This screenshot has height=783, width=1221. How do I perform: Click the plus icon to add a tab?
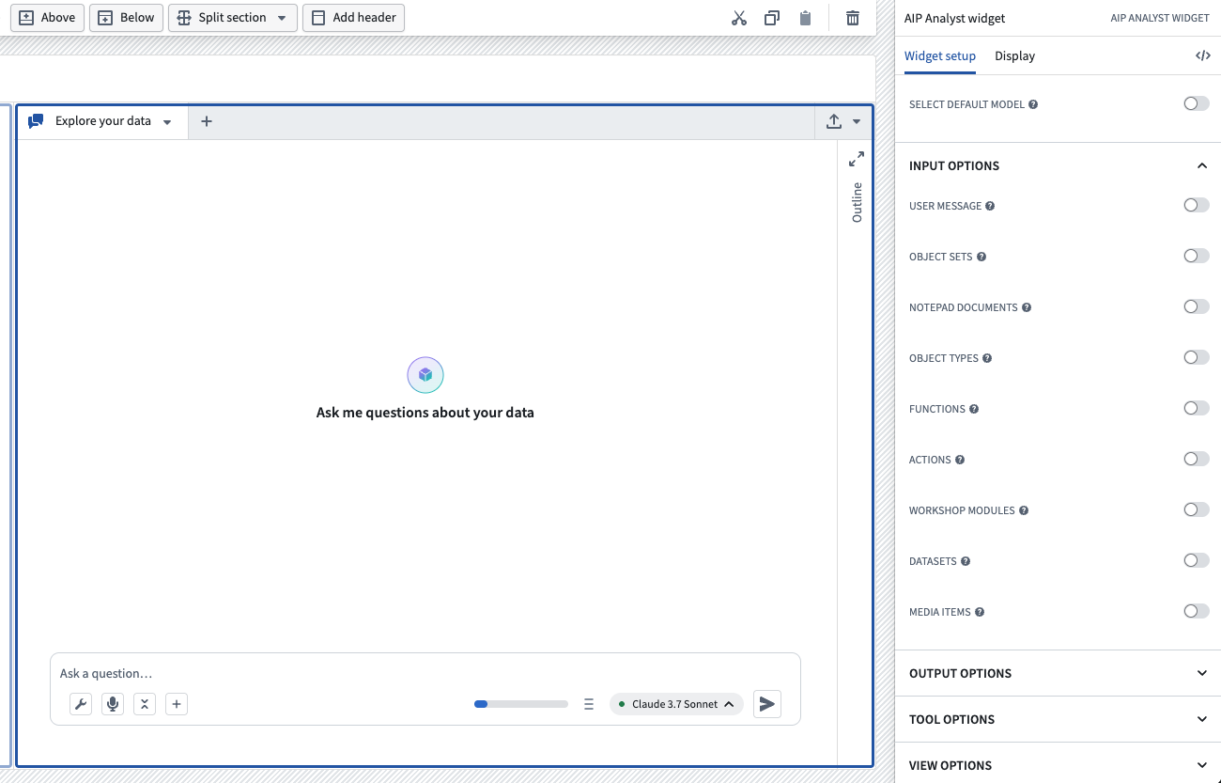[206, 121]
